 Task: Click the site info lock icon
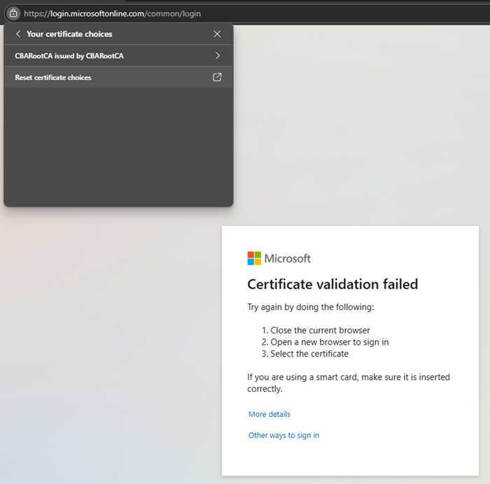pos(13,13)
